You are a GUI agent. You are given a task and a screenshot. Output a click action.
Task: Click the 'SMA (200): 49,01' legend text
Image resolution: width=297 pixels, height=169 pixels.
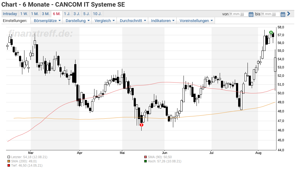coord(24,161)
